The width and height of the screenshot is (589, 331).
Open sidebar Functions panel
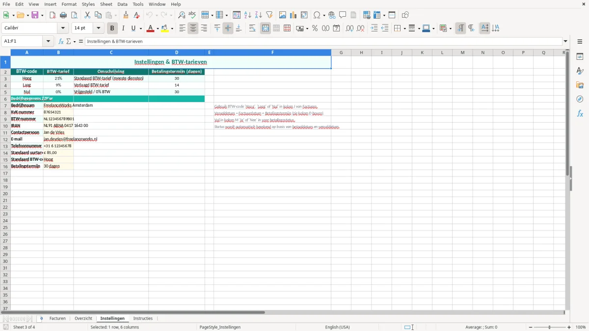click(x=580, y=113)
